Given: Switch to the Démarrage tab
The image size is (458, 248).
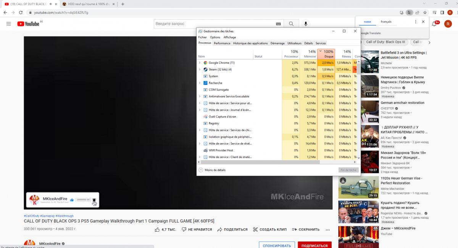Looking at the screenshot, I should (277, 43).
